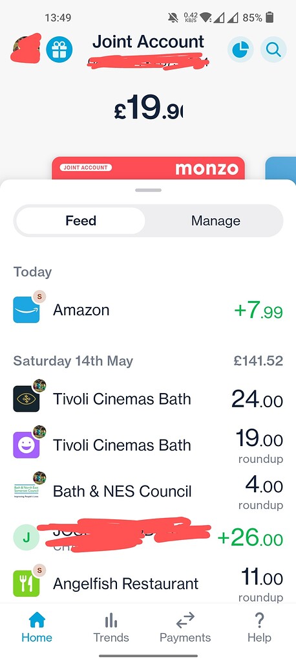This screenshot has height=663, width=296.
Task: Open the Amazon +7.99 refund transaction
Action: (x=148, y=310)
